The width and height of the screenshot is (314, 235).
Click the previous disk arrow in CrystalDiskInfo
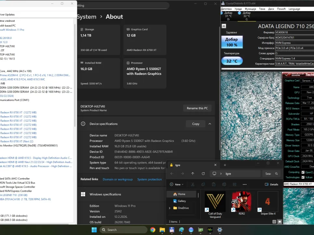pos(224,26)
